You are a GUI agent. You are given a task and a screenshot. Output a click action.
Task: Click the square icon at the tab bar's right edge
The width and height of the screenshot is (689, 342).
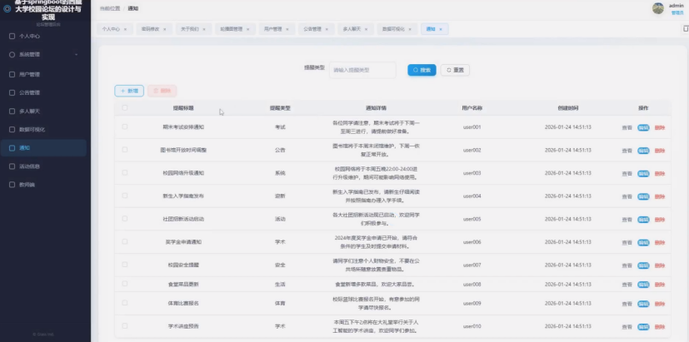(x=686, y=29)
